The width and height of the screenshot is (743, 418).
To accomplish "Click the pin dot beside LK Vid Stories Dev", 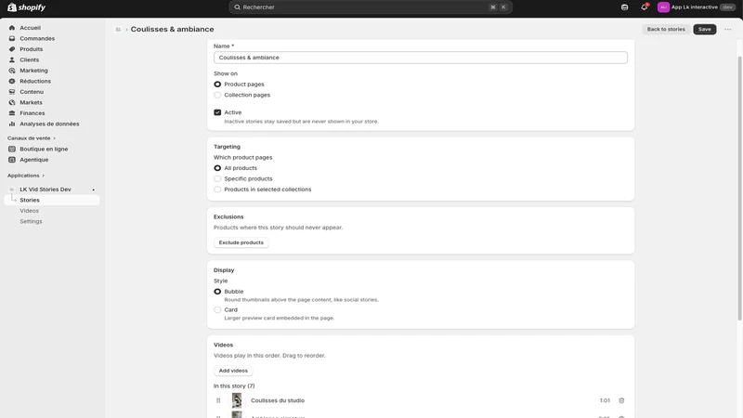I will pos(94,189).
